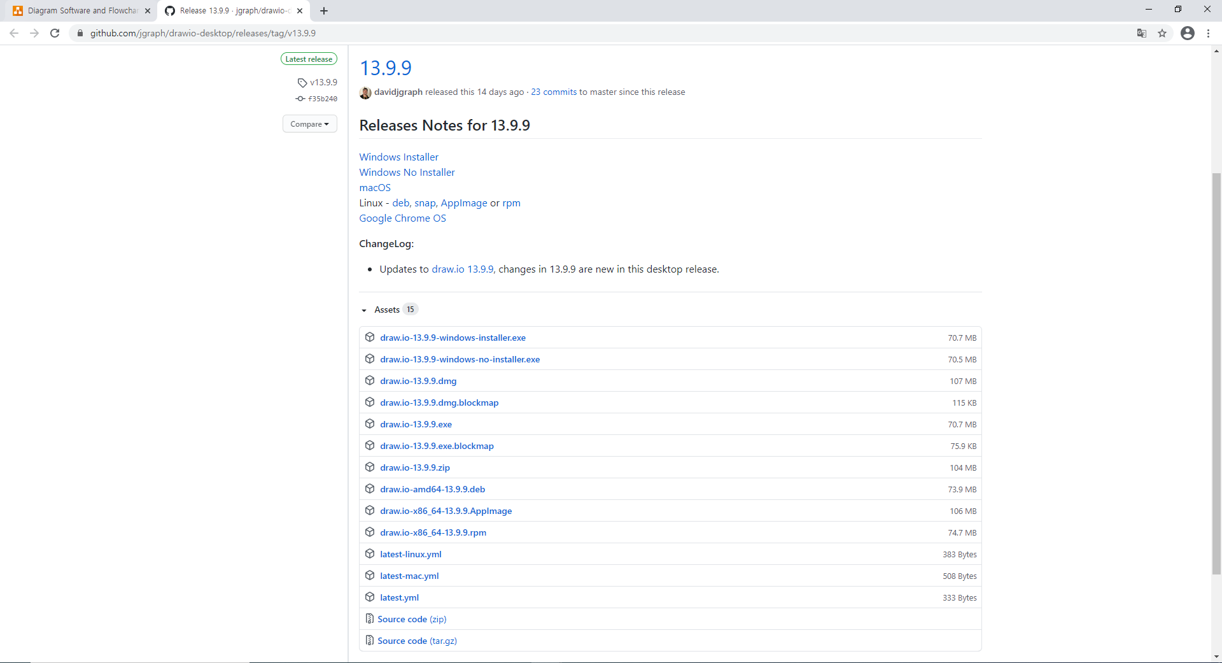Click file icon for Source code (tar.gz)
1222x663 pixels.
tap(370, 640)
